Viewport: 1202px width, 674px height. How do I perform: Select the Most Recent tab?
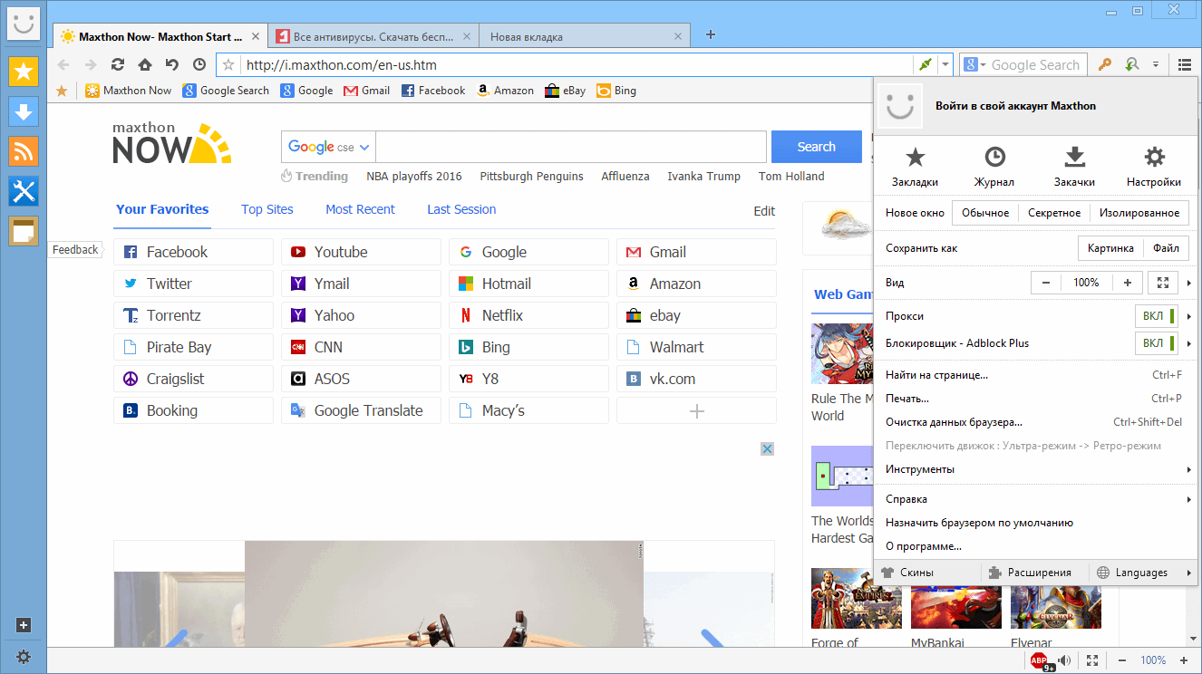(x=360, y=209)
